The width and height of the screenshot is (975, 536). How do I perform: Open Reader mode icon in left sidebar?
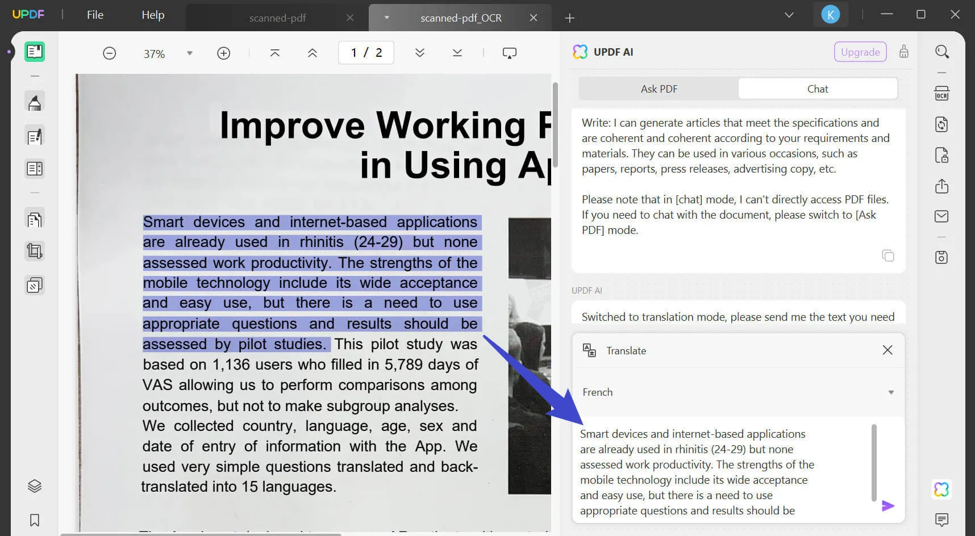35,52
